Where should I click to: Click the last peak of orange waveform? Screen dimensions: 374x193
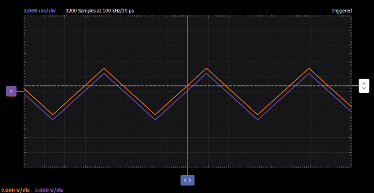(x=309, y=68)
